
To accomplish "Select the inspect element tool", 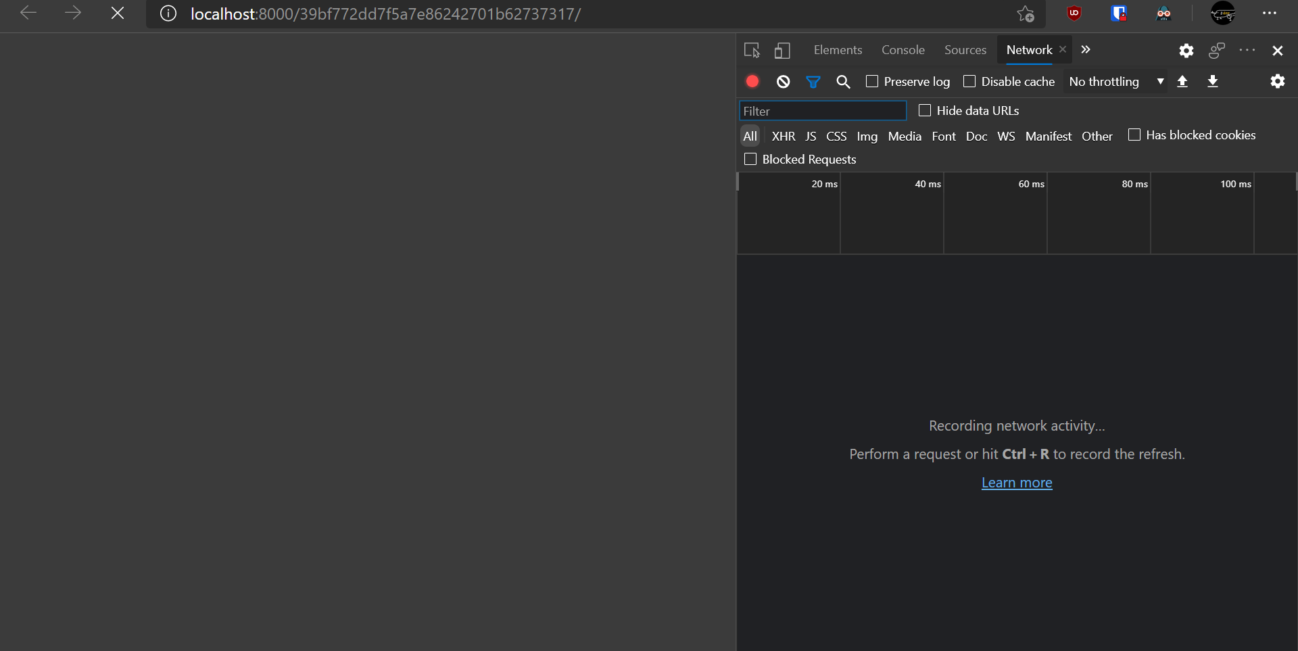I will click(x=752, y=50).
